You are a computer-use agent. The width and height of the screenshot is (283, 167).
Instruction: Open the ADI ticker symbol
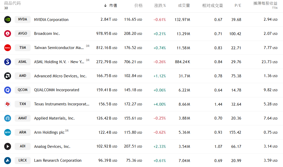[x=23, y=146]
